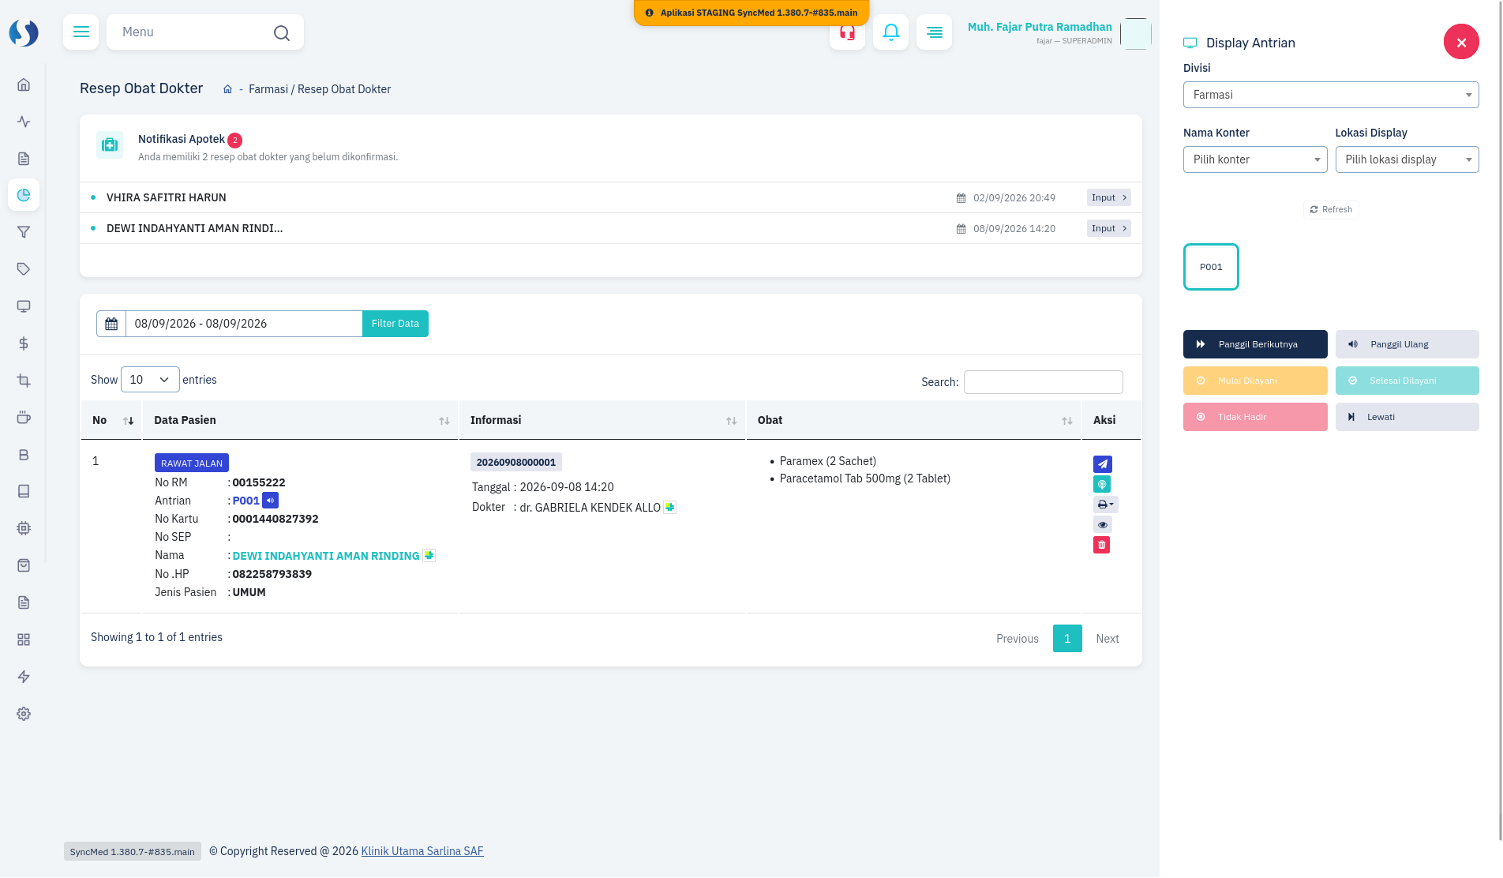Open the settings gear sidebar icon
Screen dimensions: 1503x878
coord(24,714)
